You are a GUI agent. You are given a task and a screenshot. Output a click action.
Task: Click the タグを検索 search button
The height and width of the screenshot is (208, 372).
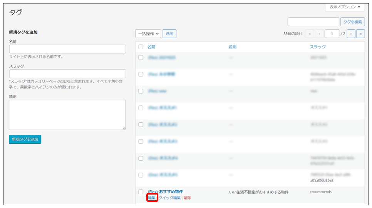tap(352, 22)
